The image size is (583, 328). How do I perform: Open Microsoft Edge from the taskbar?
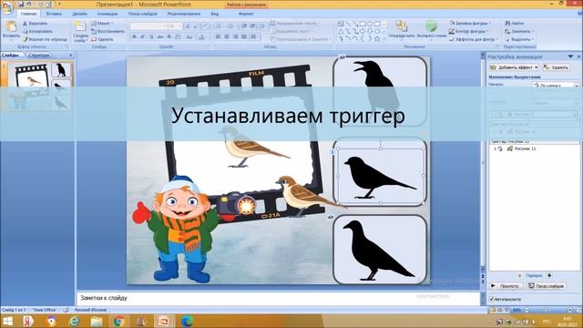tap(187, 321)
